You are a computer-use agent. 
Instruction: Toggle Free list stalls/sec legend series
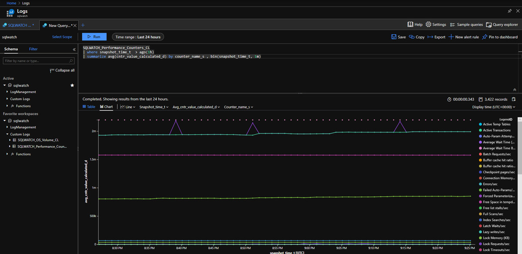pyautogui.click(x=493, y=208)
